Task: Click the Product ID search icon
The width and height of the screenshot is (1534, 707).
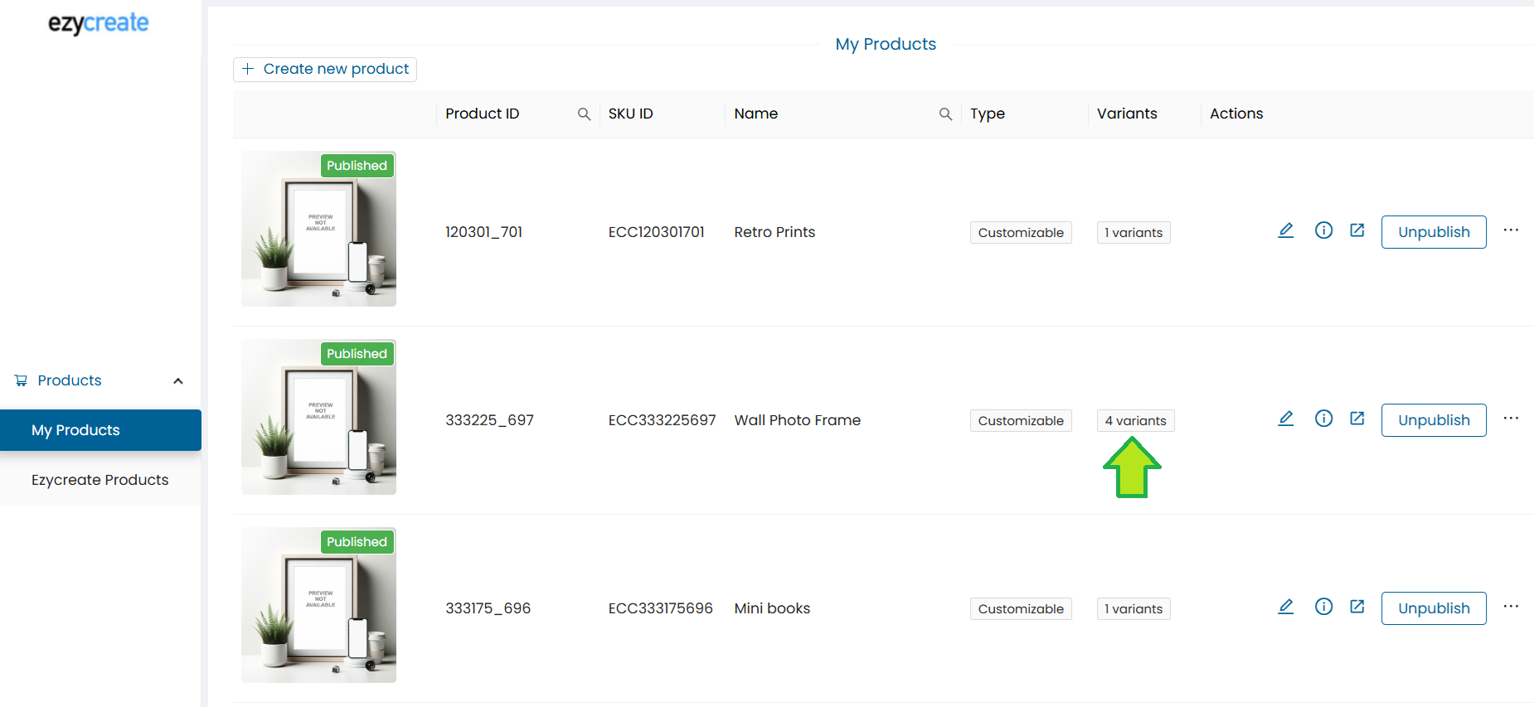Action: (584, 114)
